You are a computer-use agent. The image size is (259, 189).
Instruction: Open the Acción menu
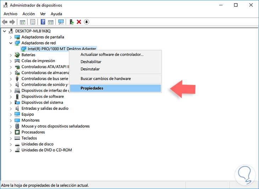(29, 14)
